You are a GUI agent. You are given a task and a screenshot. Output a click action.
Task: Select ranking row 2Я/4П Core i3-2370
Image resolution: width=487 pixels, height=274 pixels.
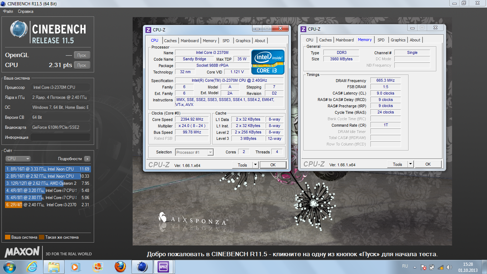pyautogui.click(x=48, y=205)
